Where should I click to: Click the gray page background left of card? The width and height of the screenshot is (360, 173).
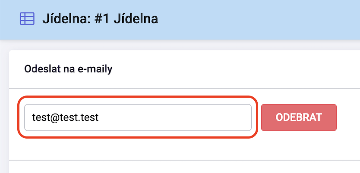4,110
